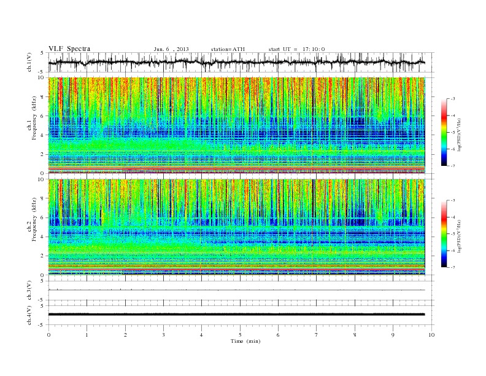Click the "4" kHz tick of ch.2 spectrogram
Image resolution: width=486 pixels, height=376 pixels.
coord(42,237)
